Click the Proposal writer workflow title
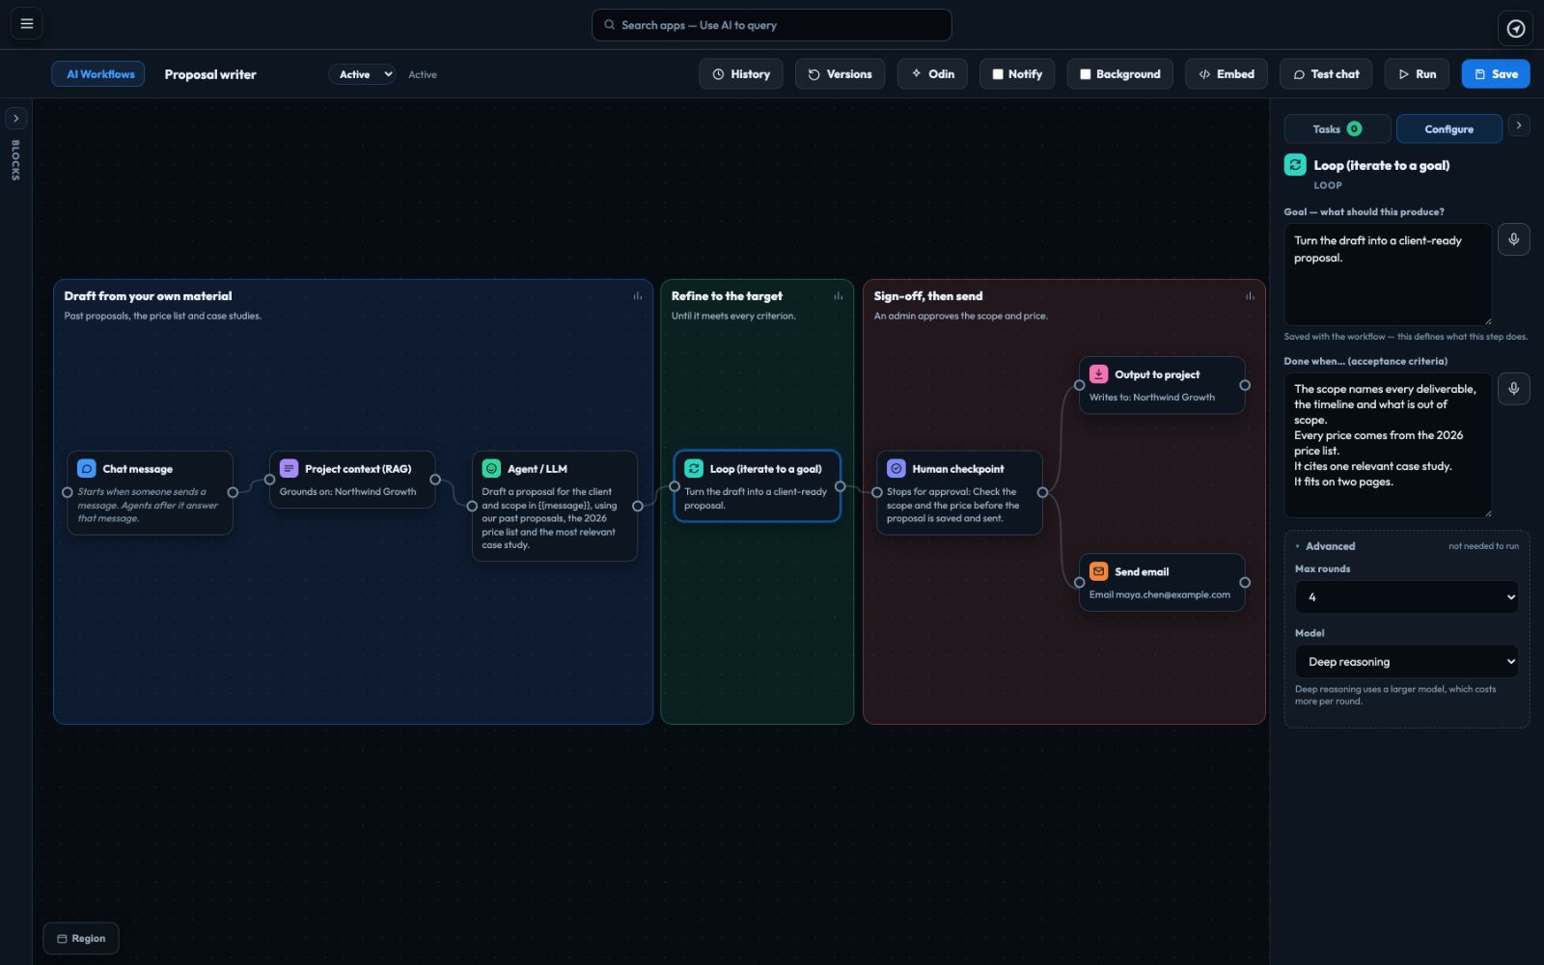The width and height of the screenshot is (1544, 965). 210,74
